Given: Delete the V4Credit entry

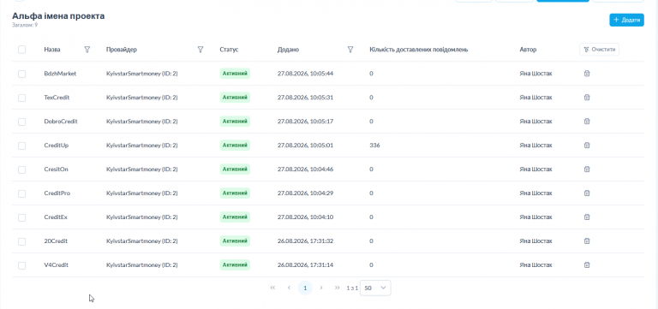Looking at the screenshot, I should (x=587, y=264).
